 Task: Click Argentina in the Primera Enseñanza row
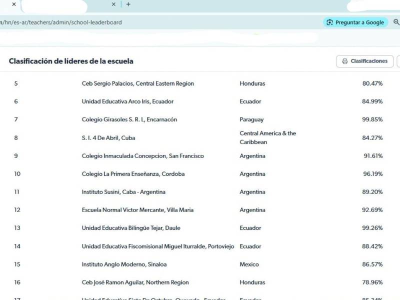click(x=252, y=174)
